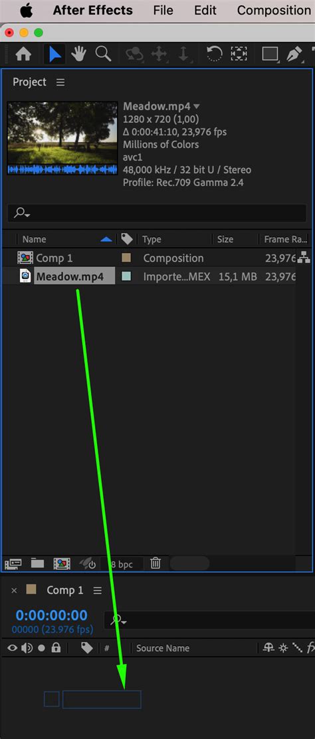This screenshot has height=739, width=315.
Task: Click the Comp 1 label color swatch
Action: tap(126, 258)
